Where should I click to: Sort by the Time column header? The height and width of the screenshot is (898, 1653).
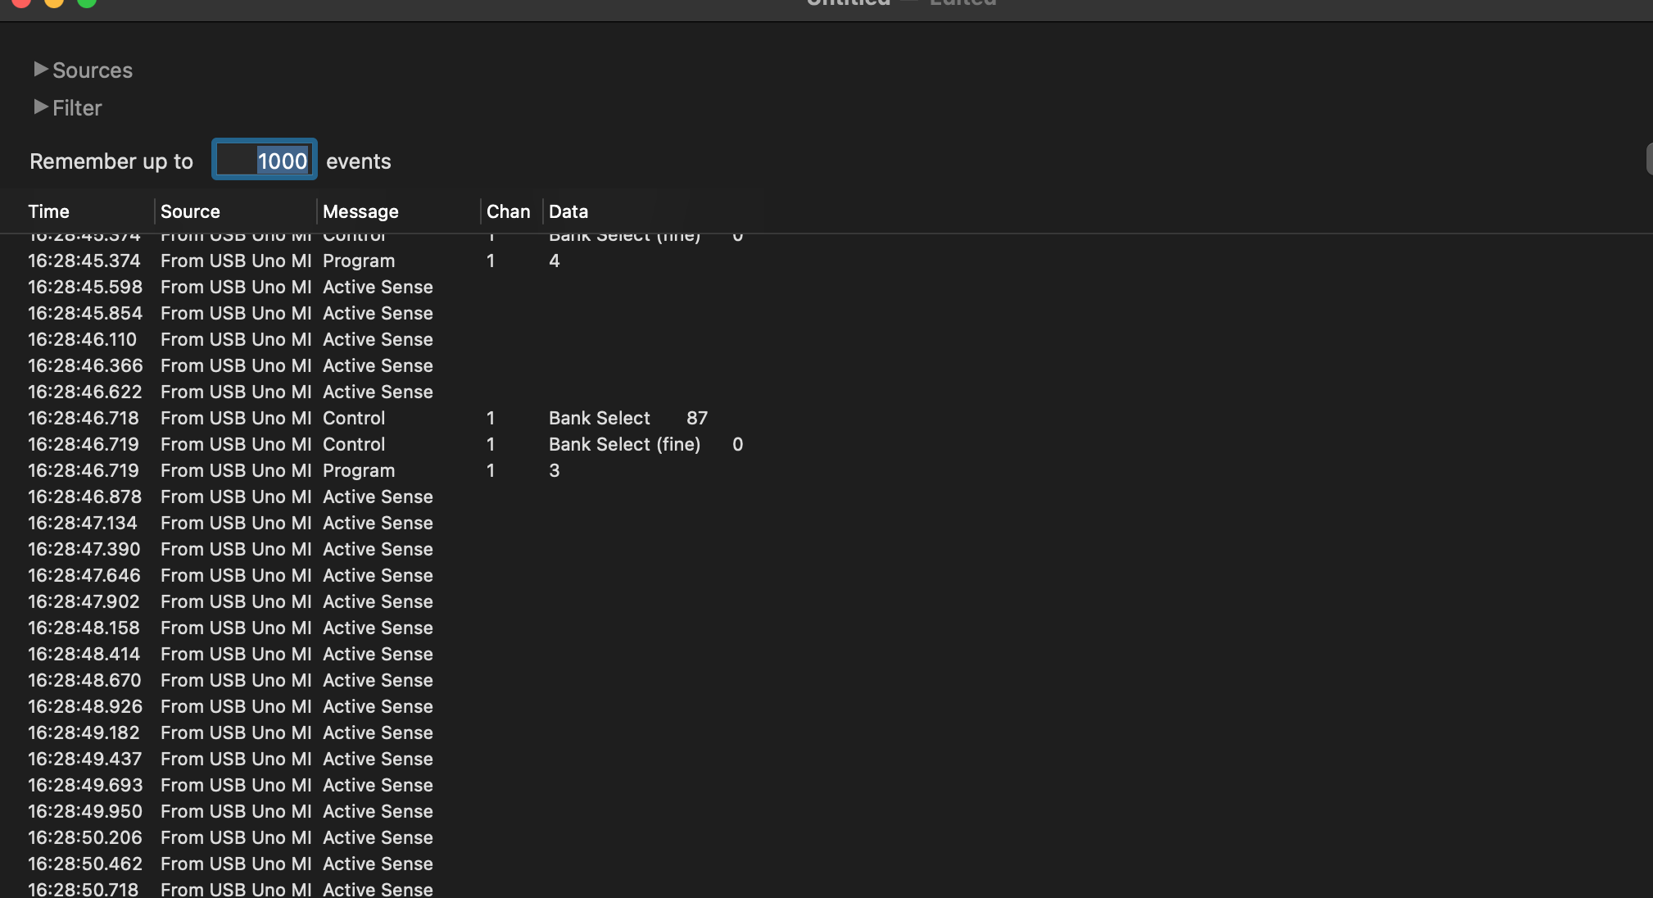[49, 211]
